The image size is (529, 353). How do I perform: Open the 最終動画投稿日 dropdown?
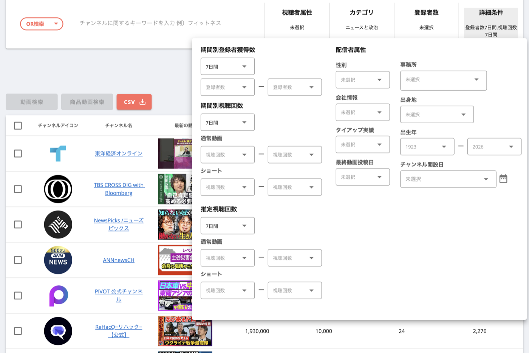coord(363,177)
